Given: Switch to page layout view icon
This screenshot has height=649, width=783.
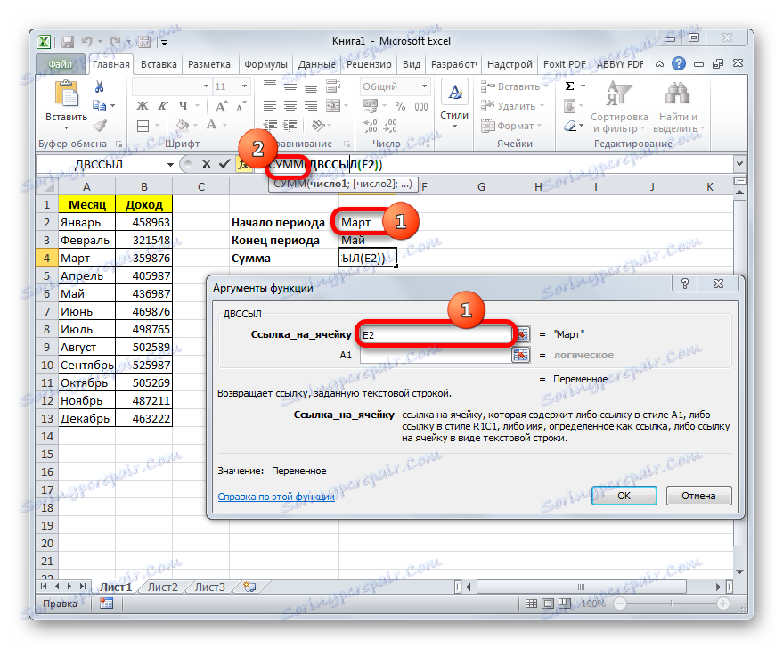Looking at the screenshot, I should [x=548, y=604].
